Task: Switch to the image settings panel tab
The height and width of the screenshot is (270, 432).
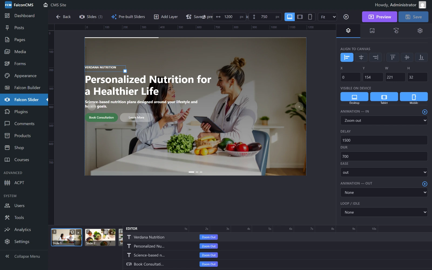Action: pos(372,31)
